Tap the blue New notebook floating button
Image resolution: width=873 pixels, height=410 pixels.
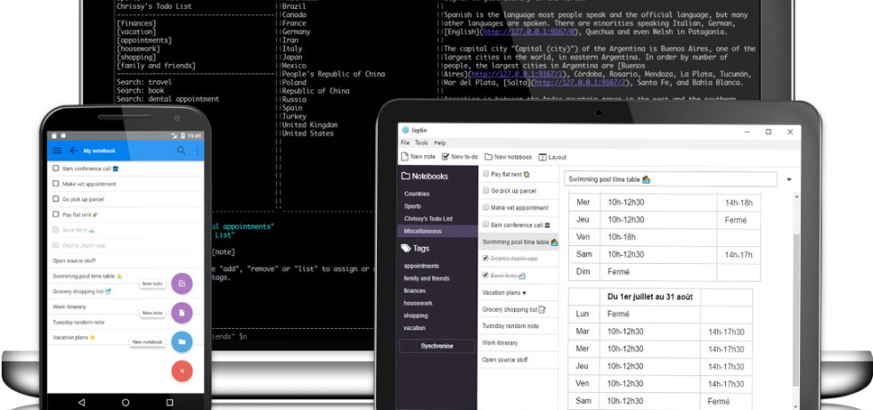pos(182,341)
